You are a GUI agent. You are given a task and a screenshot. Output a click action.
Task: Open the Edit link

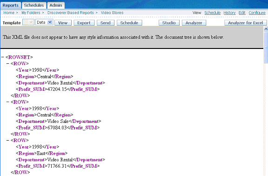242,13
